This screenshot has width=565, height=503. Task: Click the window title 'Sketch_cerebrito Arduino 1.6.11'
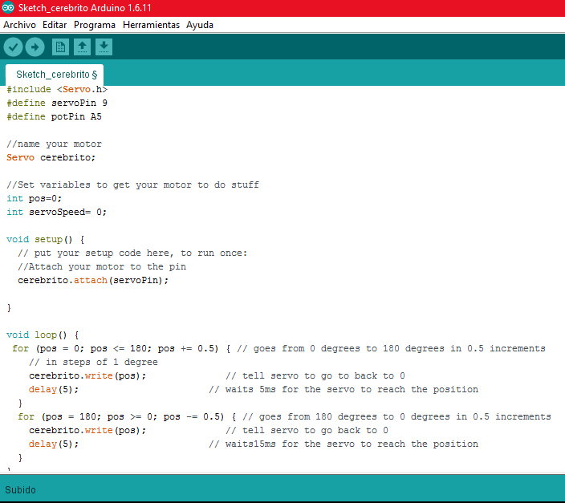coord(85,7)
